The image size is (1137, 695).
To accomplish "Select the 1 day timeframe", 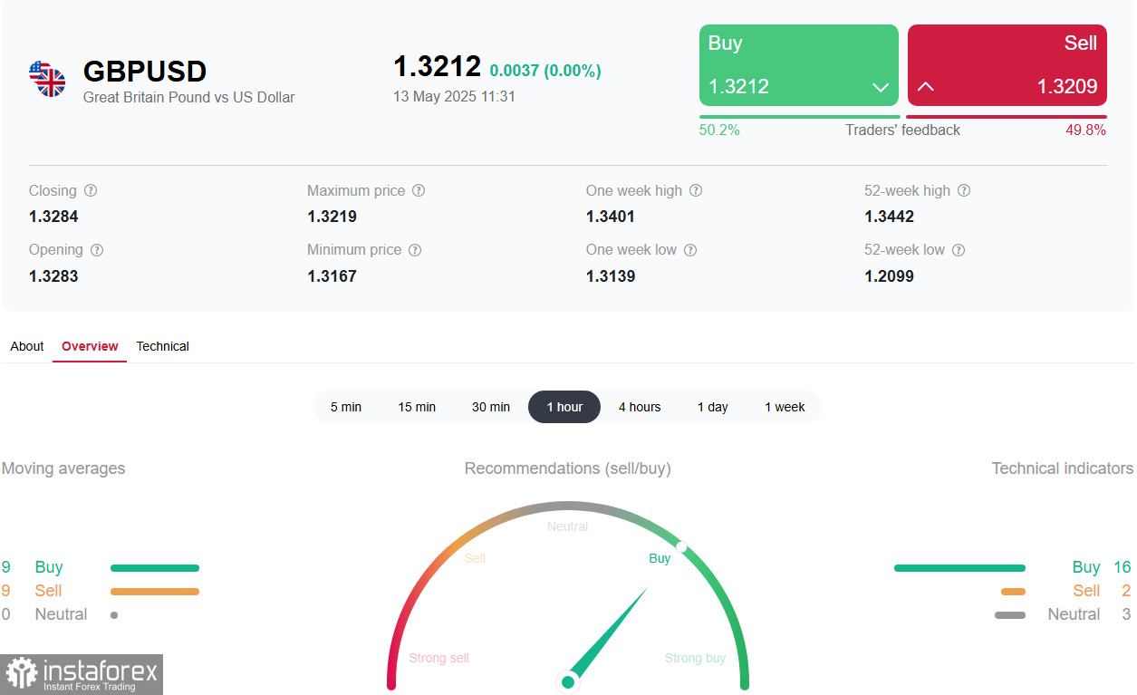I will pos(713,407).
